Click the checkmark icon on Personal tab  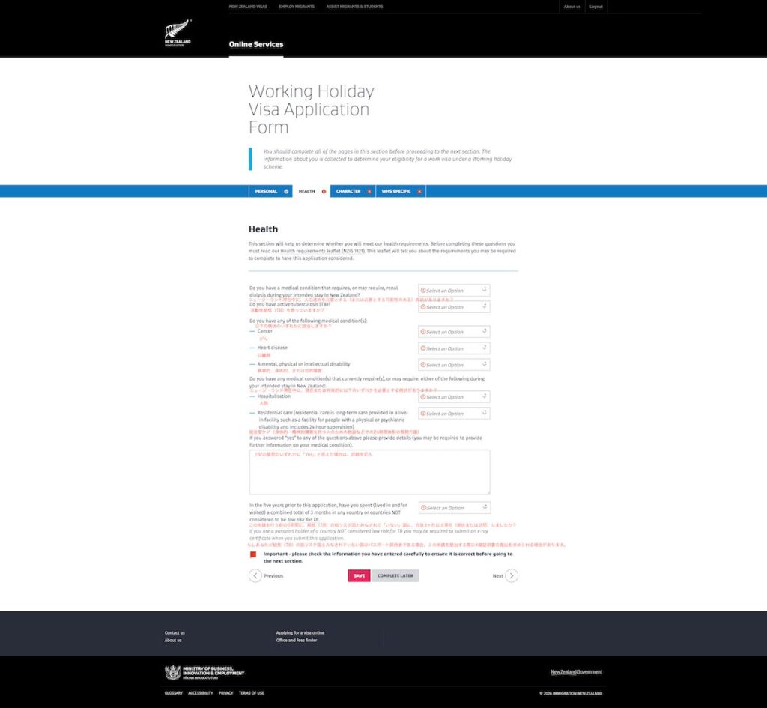coord(286,192)
